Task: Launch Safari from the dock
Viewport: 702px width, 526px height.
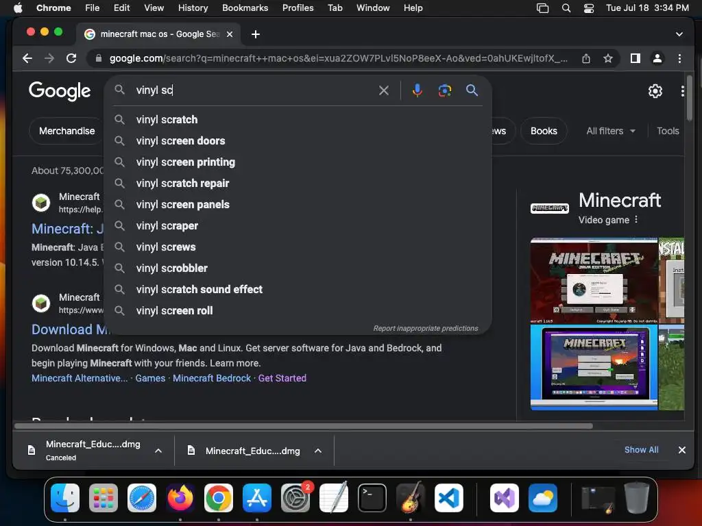Action: coord(142,497)
